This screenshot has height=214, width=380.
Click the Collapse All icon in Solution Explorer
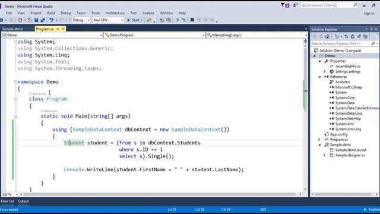(359, 36)
